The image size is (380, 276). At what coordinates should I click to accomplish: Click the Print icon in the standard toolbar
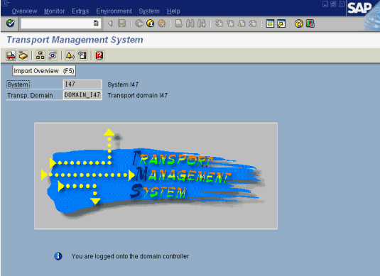[178, 23]
